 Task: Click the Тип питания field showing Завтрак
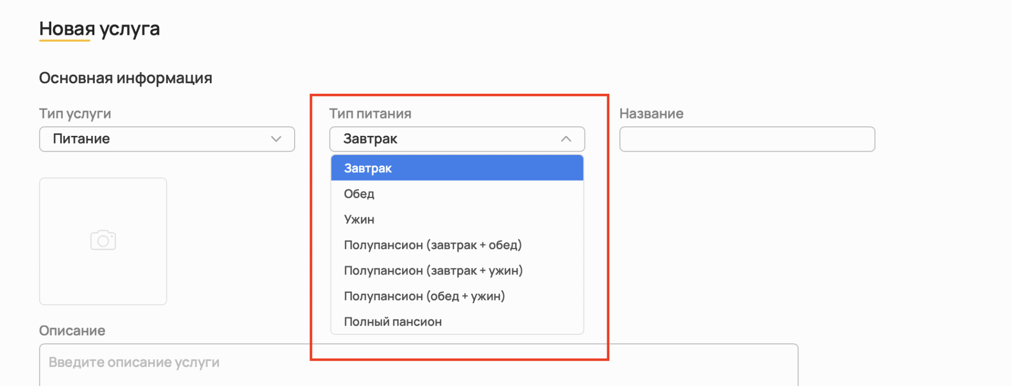[x=448, y=139]
